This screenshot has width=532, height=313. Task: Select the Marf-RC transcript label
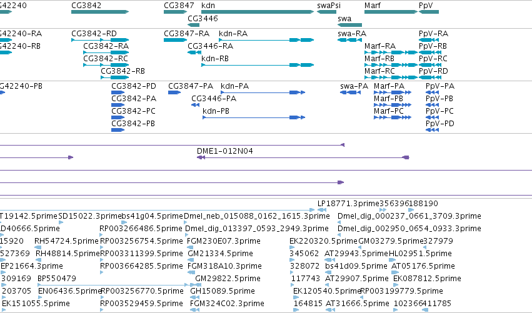click(x=379, y=71)
